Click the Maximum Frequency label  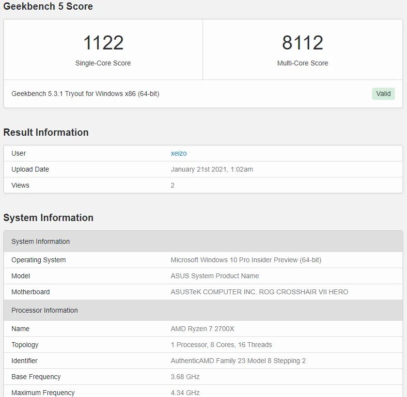point(43,393)
